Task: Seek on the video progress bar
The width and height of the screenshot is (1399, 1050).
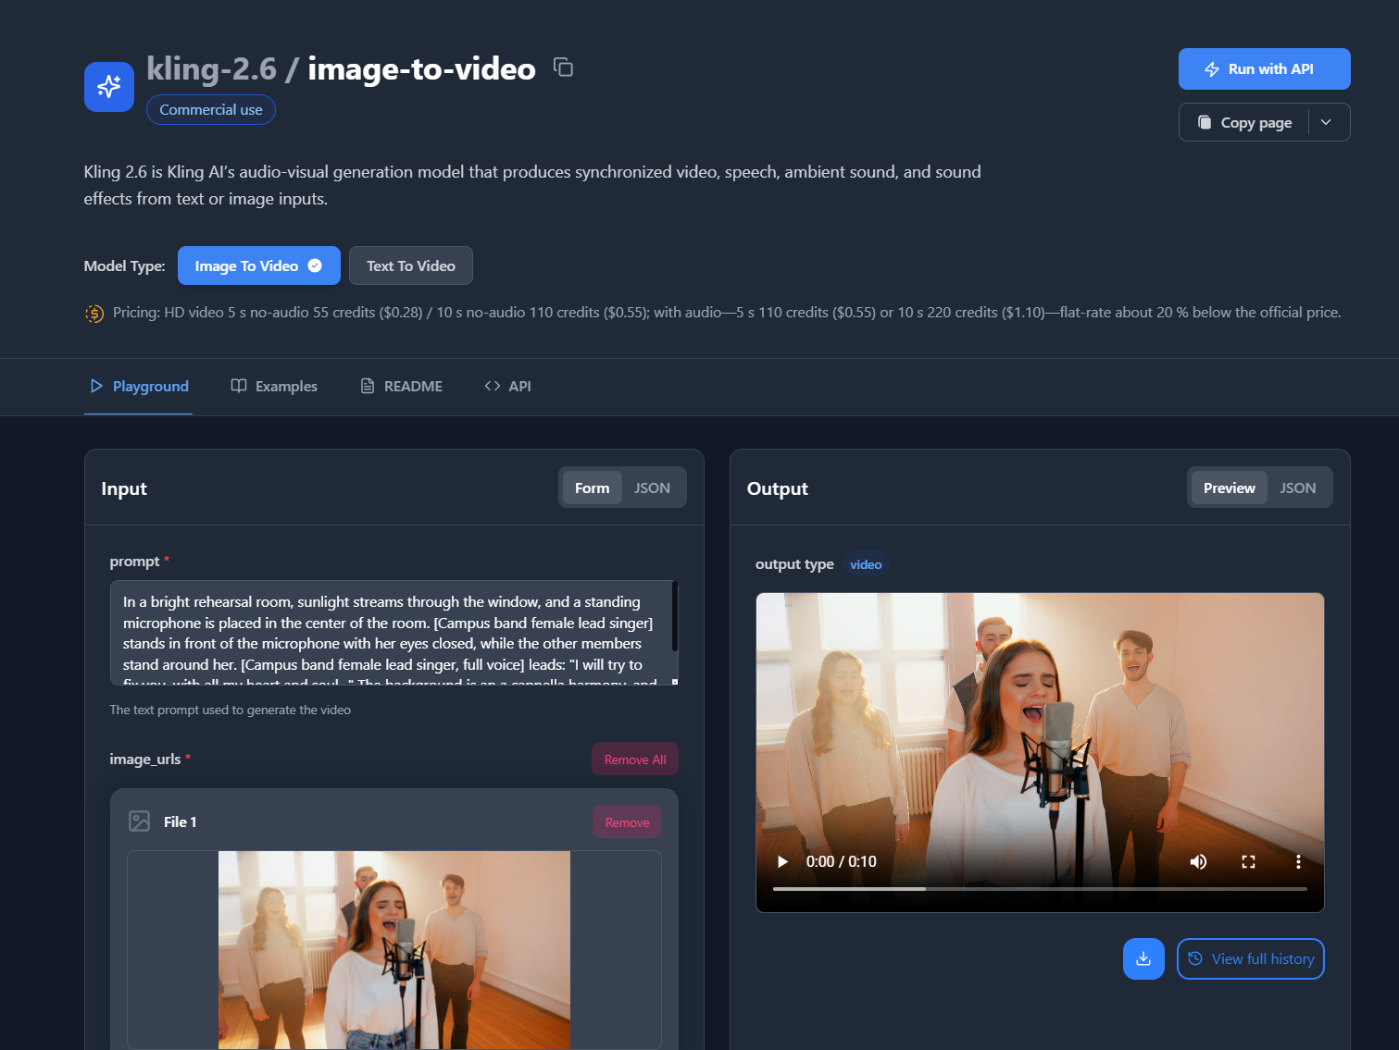Action: click(1039, 889)
